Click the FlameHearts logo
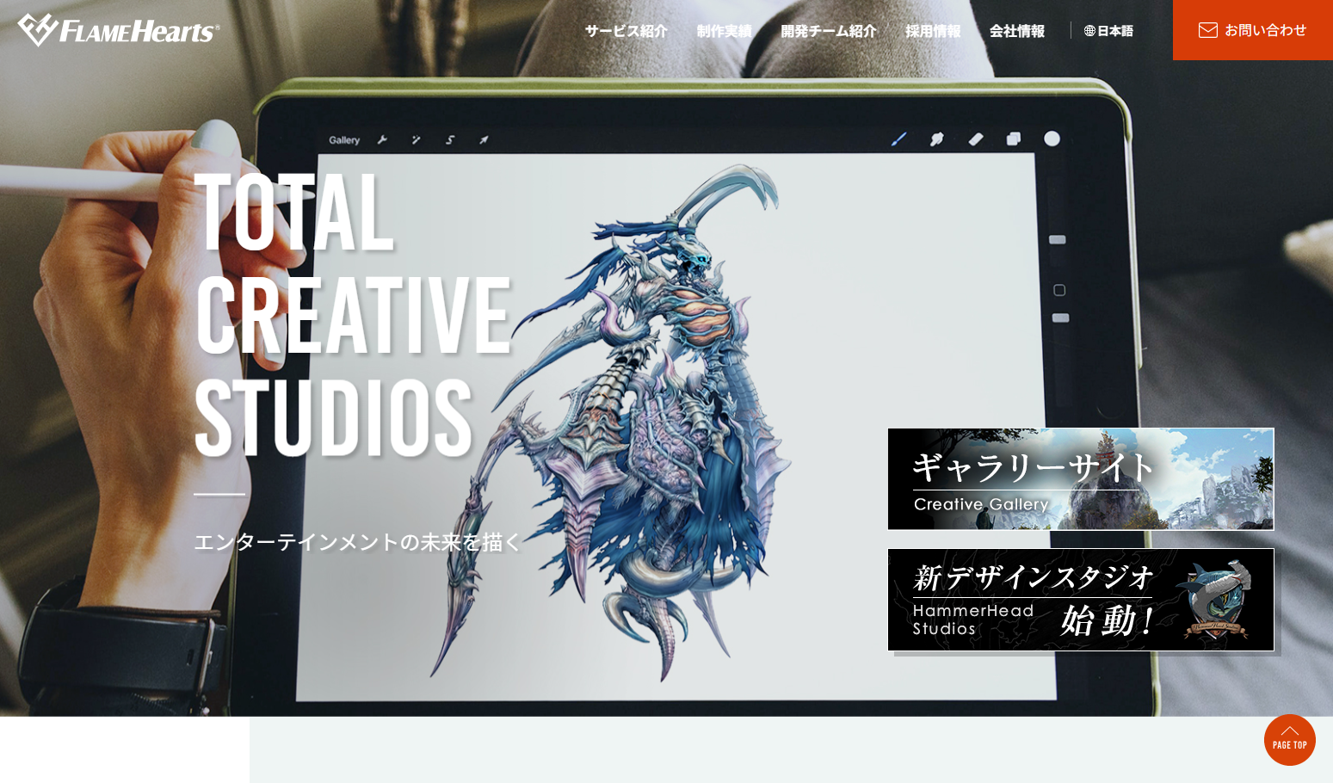Image resolution: width=1333 pixels, height=783 pixels. (119, 30)
